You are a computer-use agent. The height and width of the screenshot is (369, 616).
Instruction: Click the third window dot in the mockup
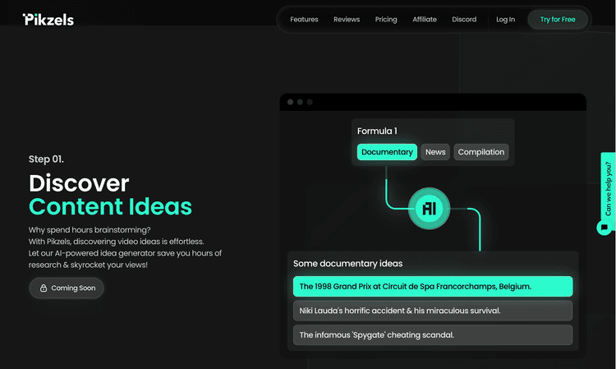310,102
